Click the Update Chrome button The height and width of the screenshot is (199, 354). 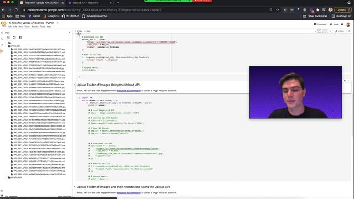click(x=343, y=10)
